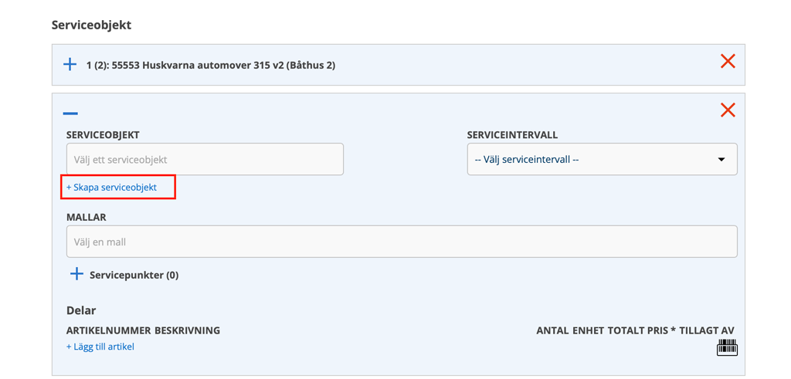The width and height of the screenshot is (791, 379).
Task: Click the Servicepunkter (0) label
Action: point(134,275)
